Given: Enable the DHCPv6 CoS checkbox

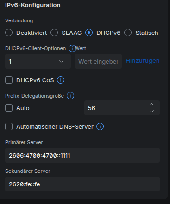Looking at the screenshot, I should (9, 80).
